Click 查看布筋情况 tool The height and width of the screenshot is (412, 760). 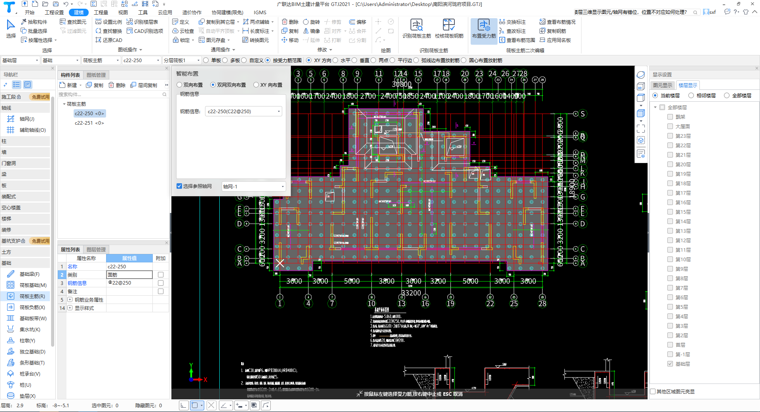[x=557, y=22]
